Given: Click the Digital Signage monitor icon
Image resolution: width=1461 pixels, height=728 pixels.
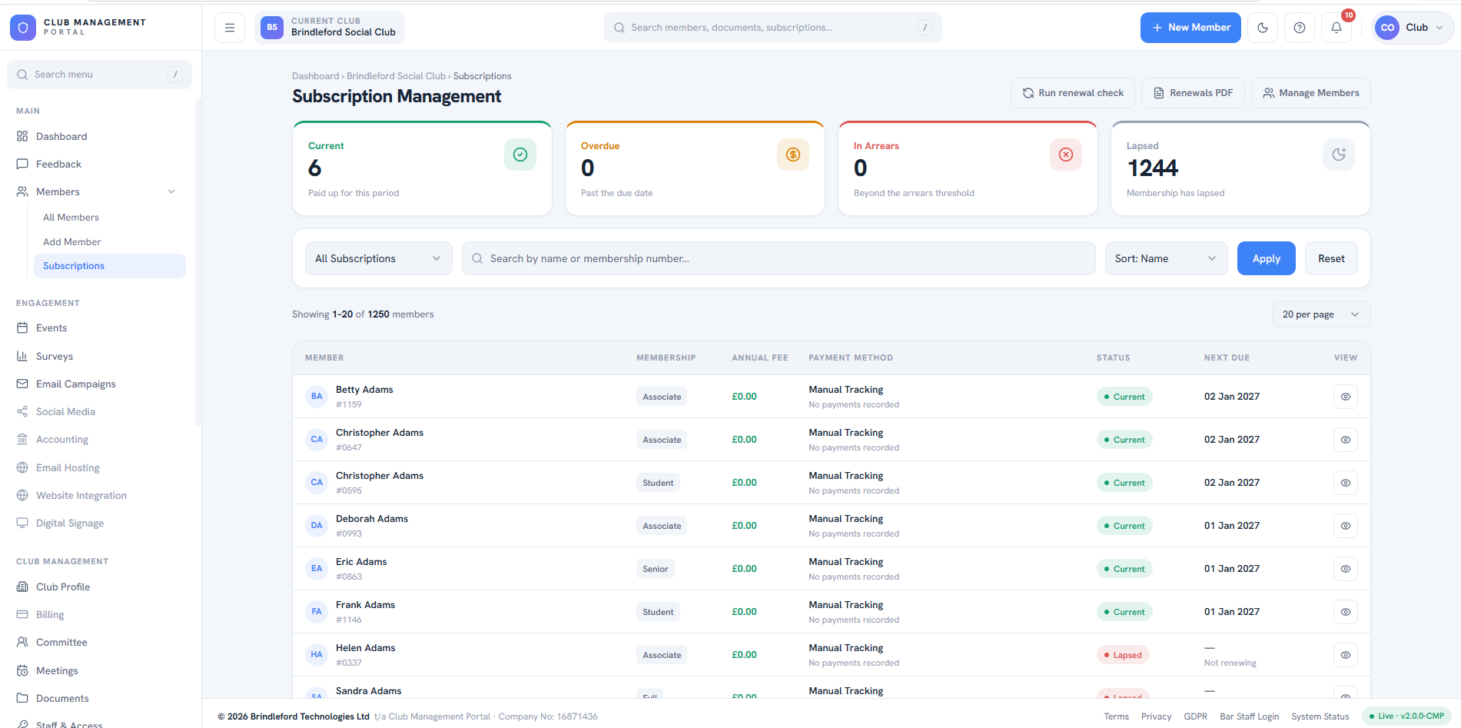Looking at the screenshot, I should (22, 523).
